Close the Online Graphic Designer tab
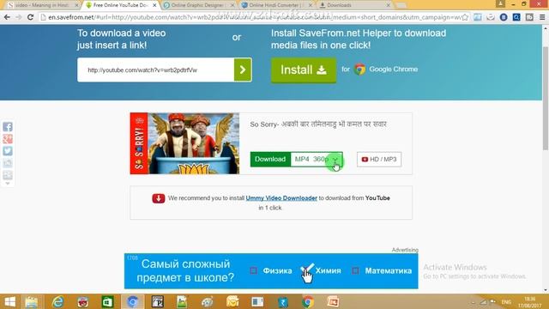Screen dimensions: 549x309 coord(232,5)
